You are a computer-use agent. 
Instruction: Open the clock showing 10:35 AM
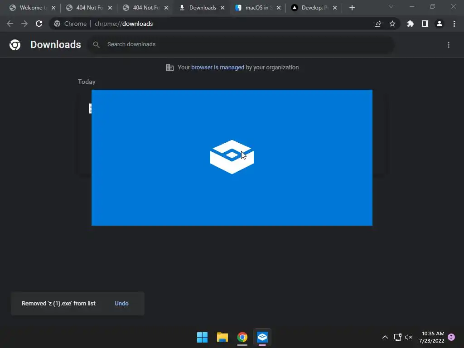[x=432, y=337]
